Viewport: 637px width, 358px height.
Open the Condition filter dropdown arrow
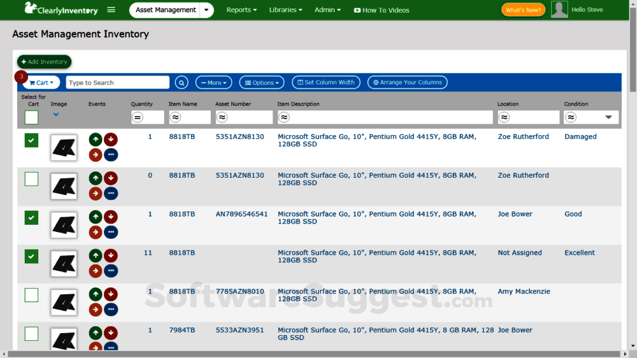pyautogui.click(x=608, y=117)
